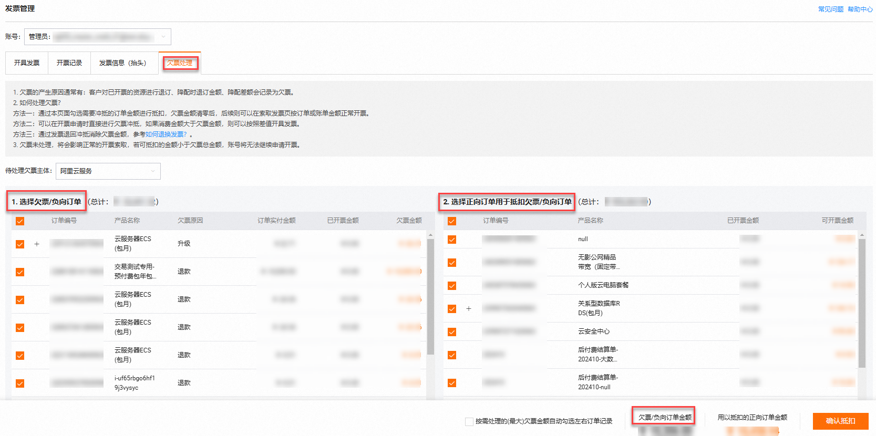Screen dimensions: 876x436
Task: Uncheck the i-uf65rbgo6hf19j3vysyc row checkbox
Action: pos(20,383)
